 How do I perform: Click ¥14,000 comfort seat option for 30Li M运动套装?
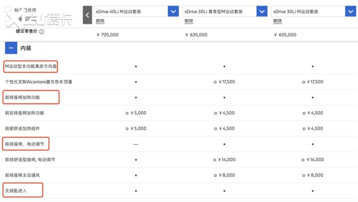coord(313,160)
